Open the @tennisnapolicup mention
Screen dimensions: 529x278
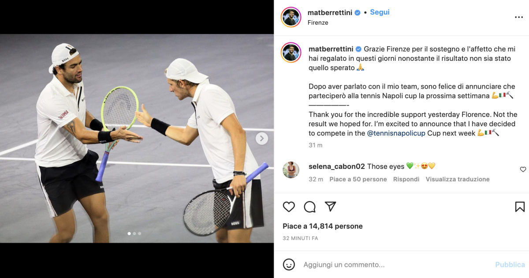tap(396, 133)
